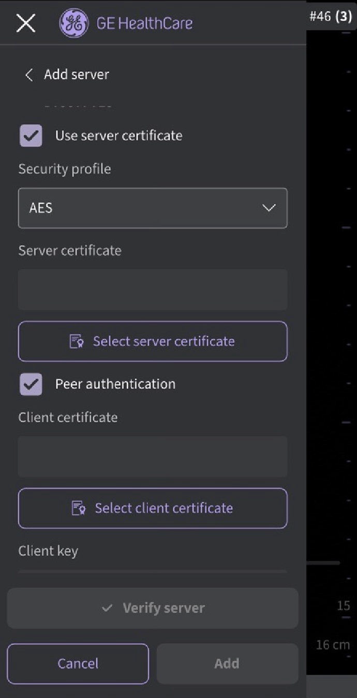Click the certificate icon in Select client certificate

tap(78, 508)
